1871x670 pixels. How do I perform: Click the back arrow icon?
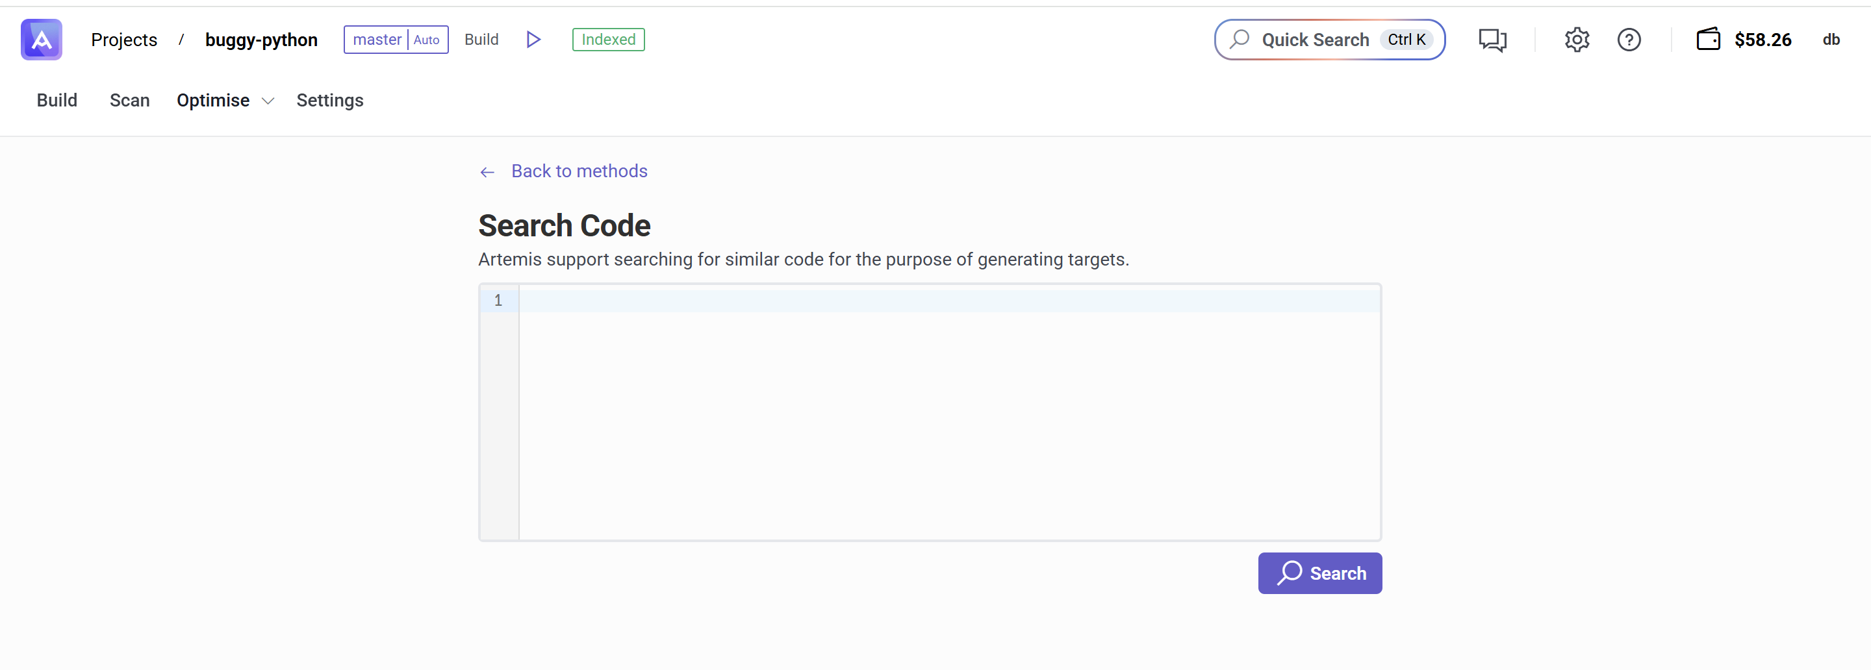(487, 172)
